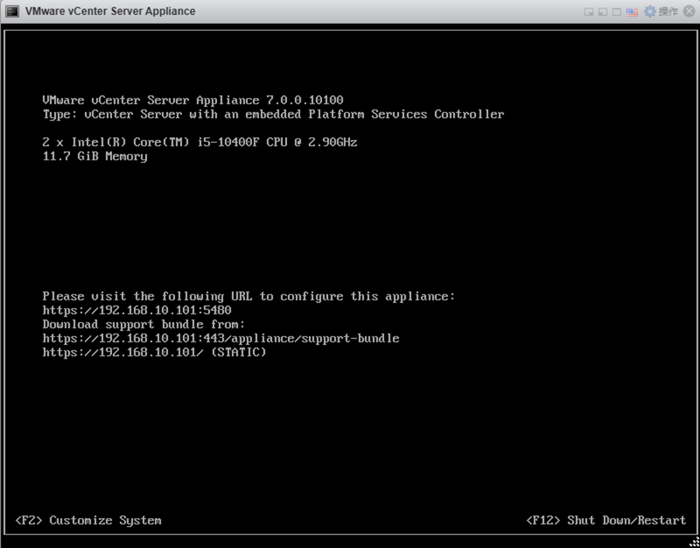The width and height of the screenshot is (700, 548).
Task: Switch to the smallest console window size icon
Action: (x=589, y=12)
